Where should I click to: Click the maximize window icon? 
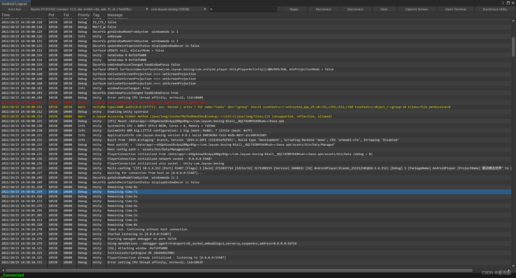coord(508,3)
